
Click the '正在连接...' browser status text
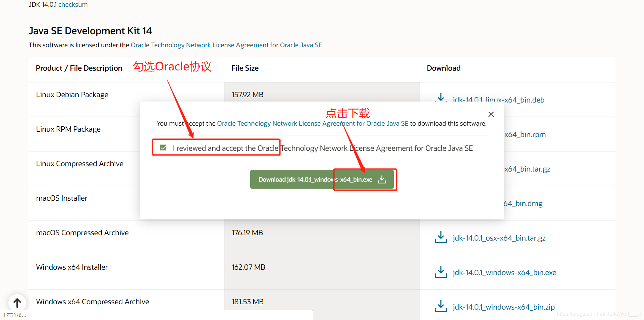pyautogui.click(x=14, y=315)
